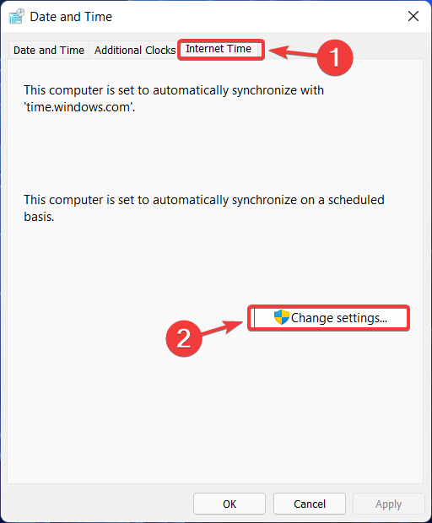Click the red circle annotation numbered 1
Image resolution: width=432 pixels, height=523 pixels.
(x=335, y=57)
